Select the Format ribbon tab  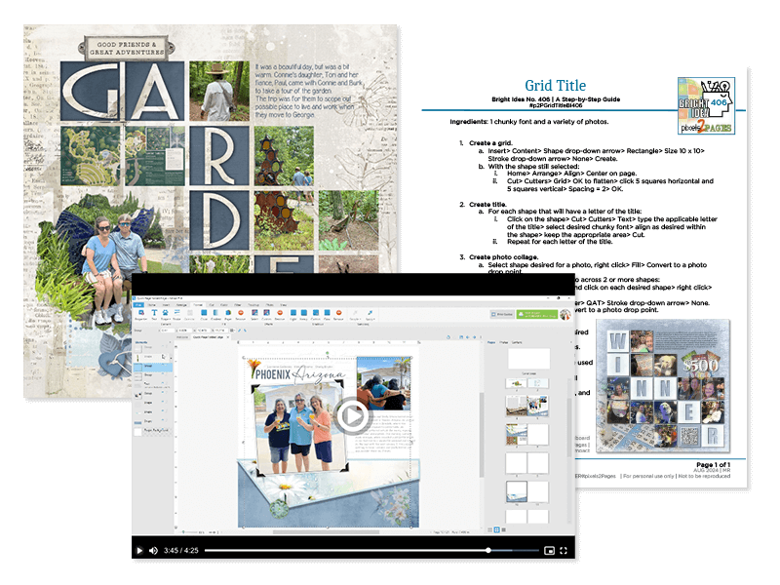198,304
